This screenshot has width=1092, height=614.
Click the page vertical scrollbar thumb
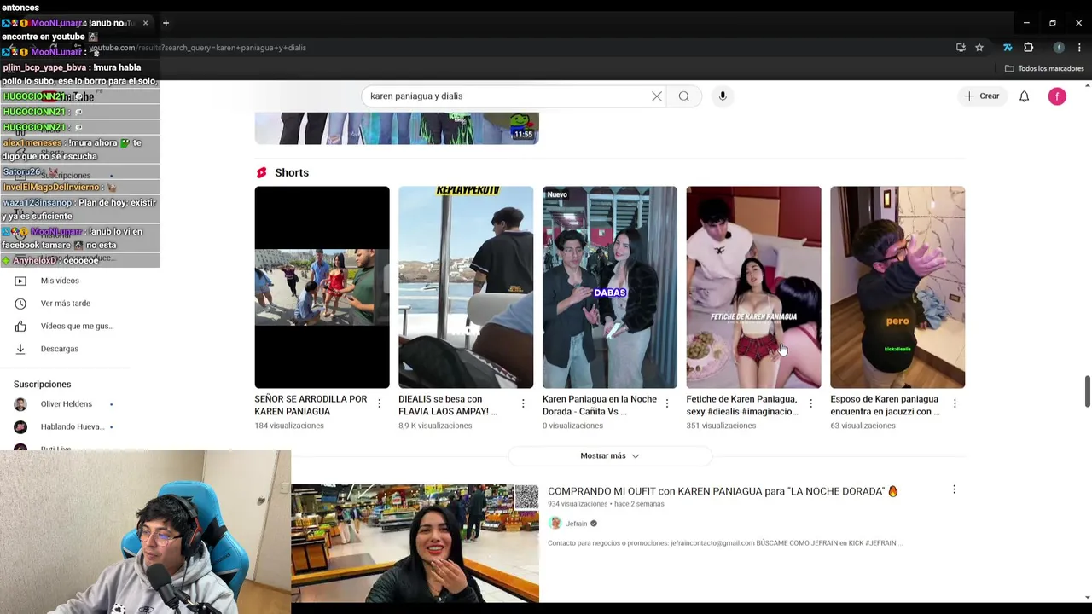coord(1087,391)
